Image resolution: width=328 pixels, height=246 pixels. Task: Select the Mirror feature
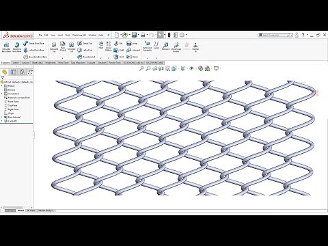[x=133, y=57]
